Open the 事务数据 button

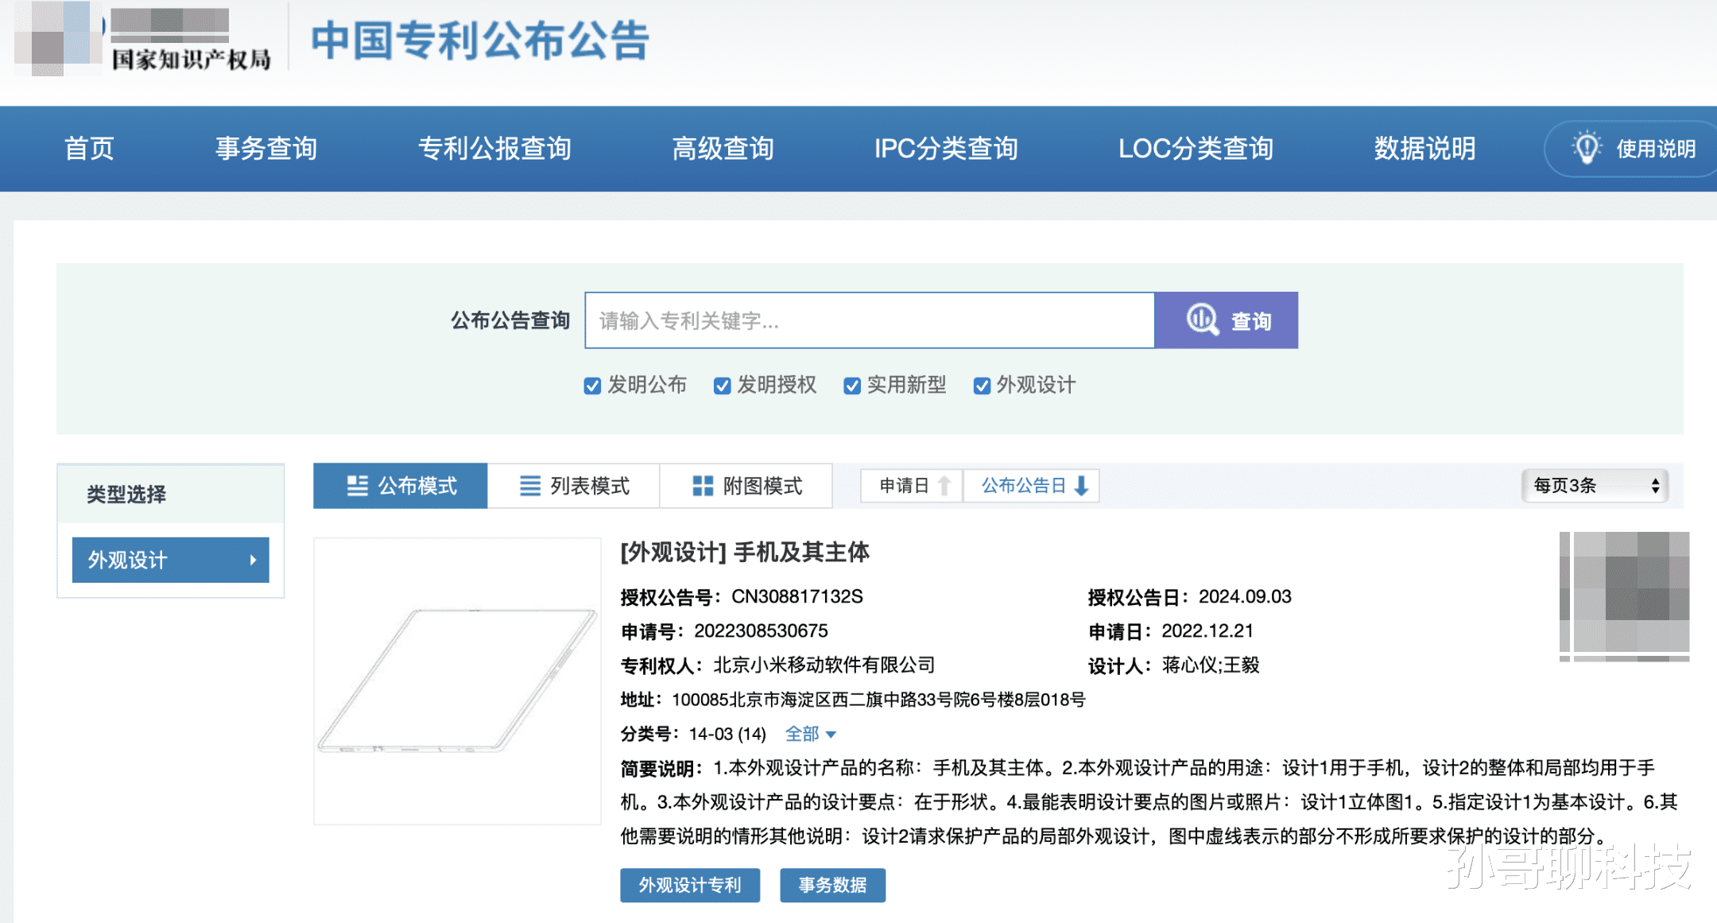point(832,885)
